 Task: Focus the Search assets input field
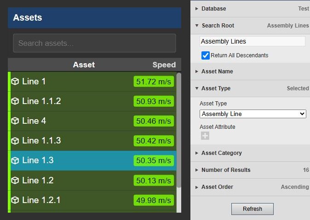coord(94,43)
